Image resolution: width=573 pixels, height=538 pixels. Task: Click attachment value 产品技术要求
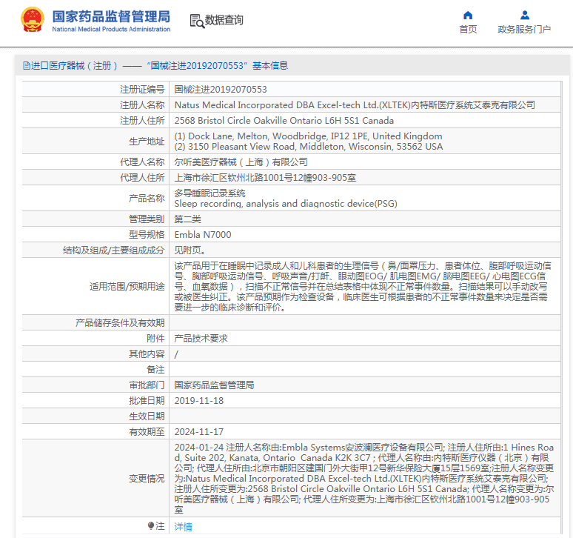point(201,339)
